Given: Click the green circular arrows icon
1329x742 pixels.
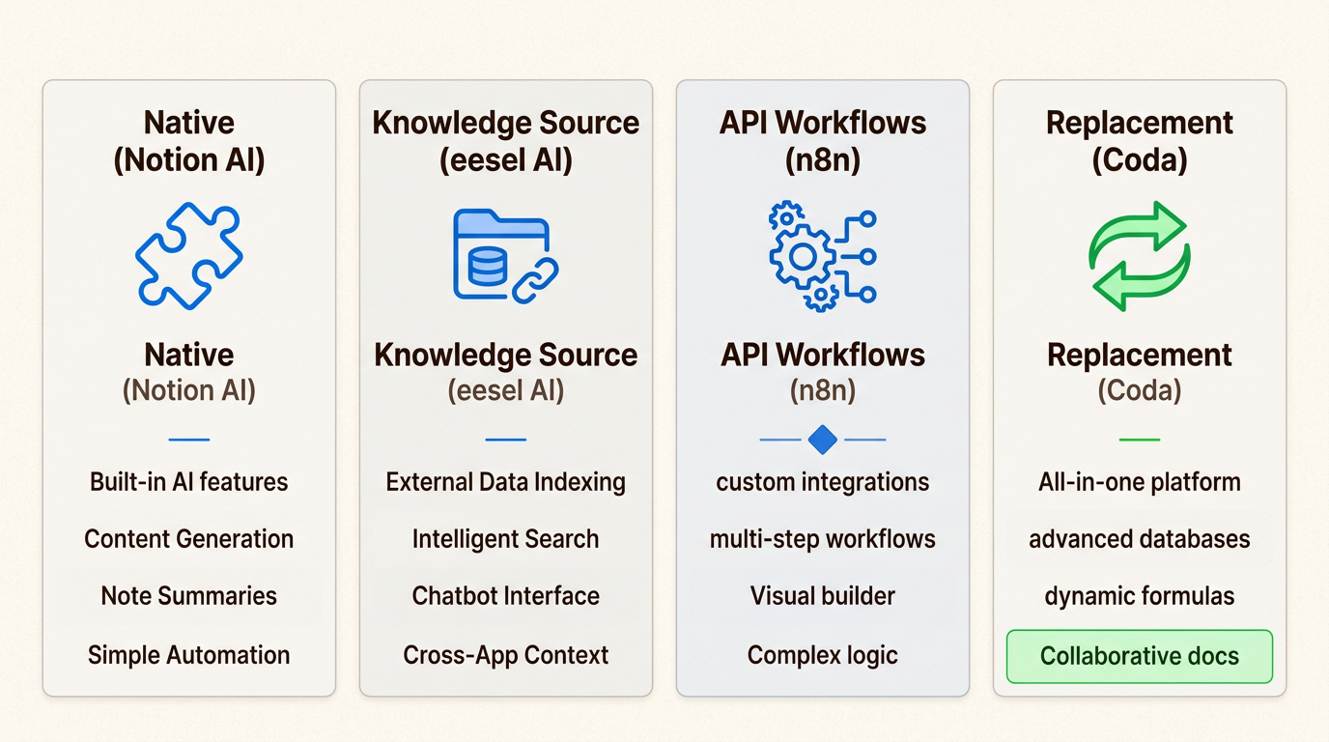Looking at the screenshot, I should [1140, 255].
